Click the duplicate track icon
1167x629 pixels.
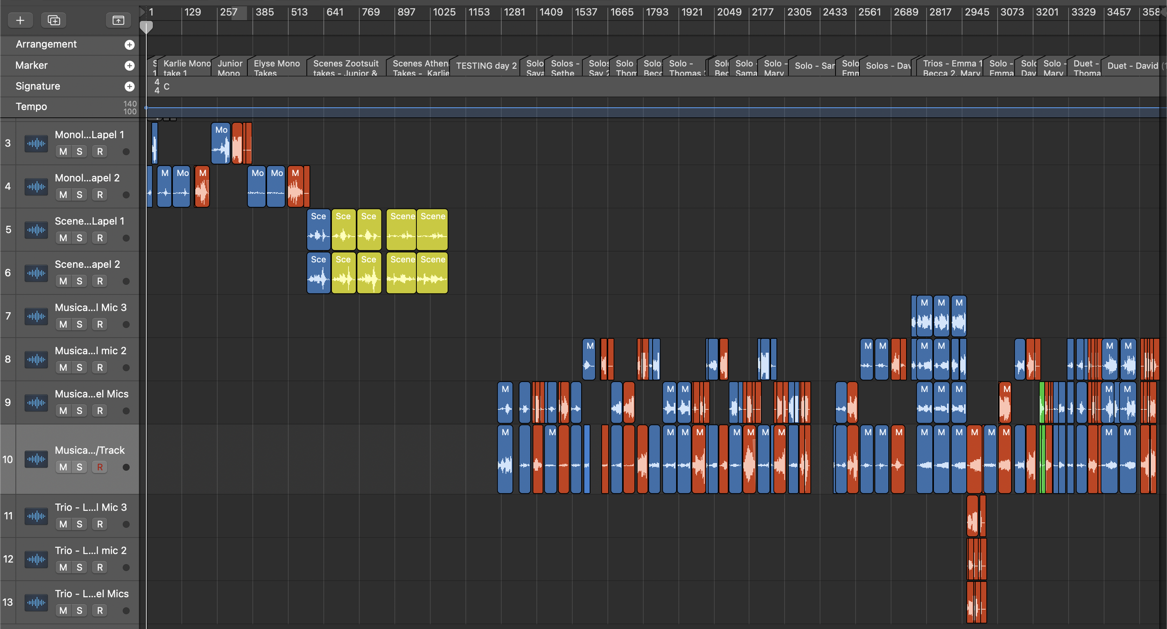54,20
